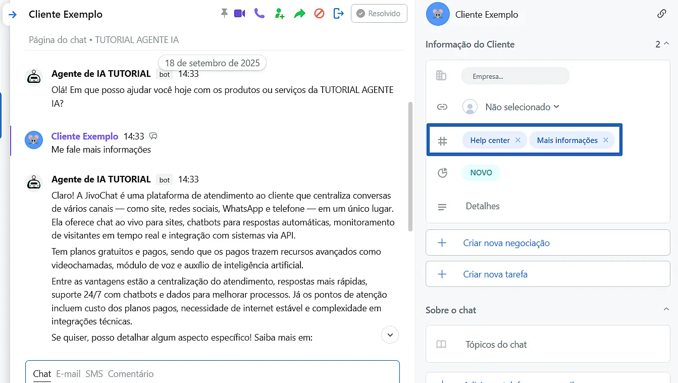
Task: Copy the client link with the chain icon
Action: coord(661,14)
